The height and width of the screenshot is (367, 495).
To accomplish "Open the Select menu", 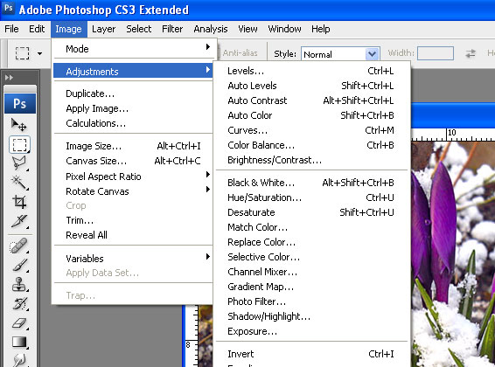I will (x=138, y=29).
